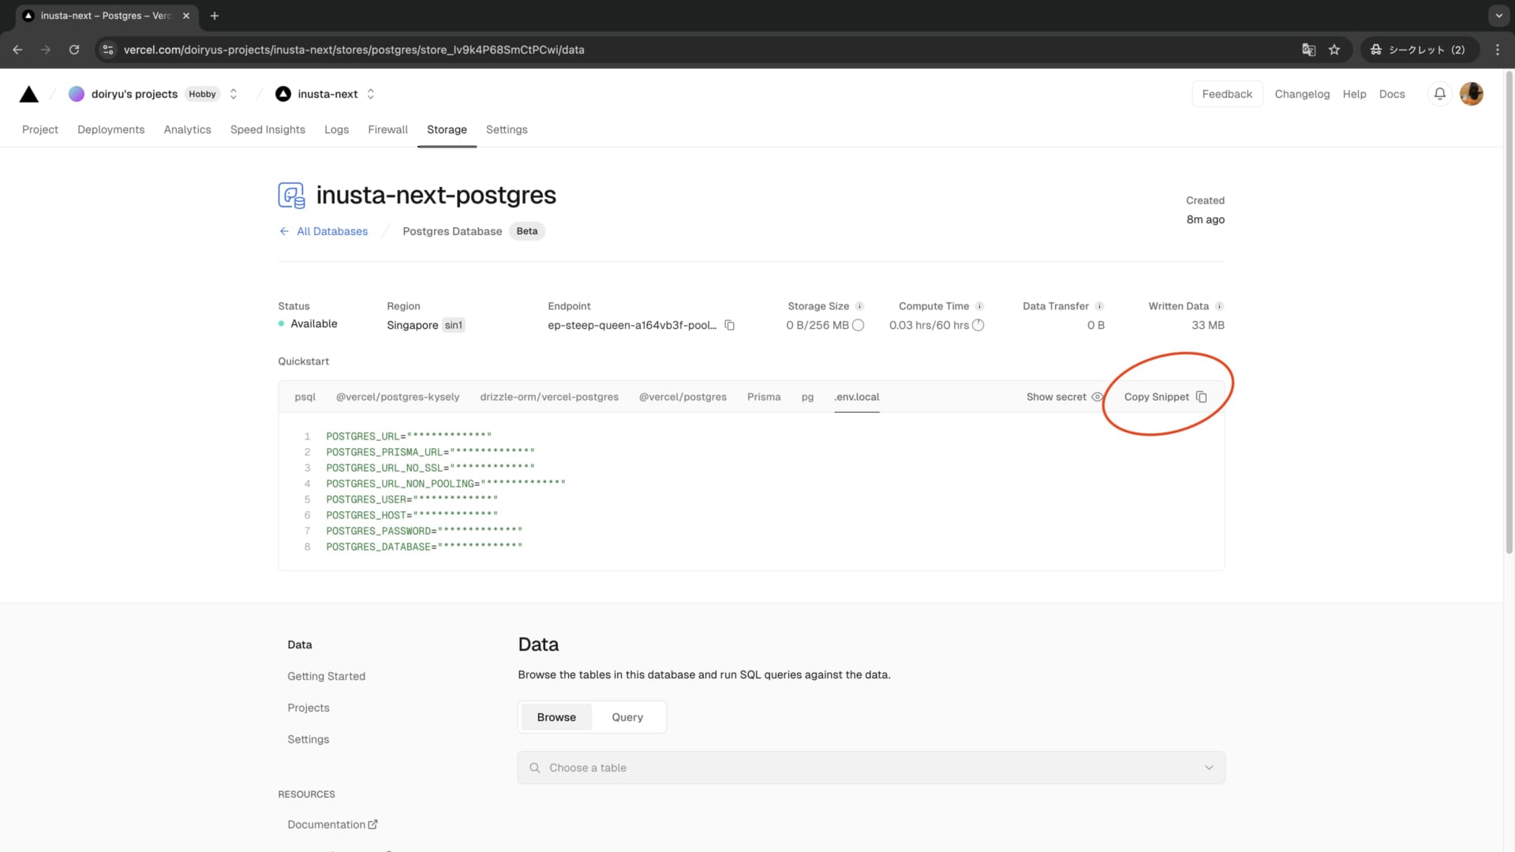Open the Logs tab
Screen dimensions: 1515x852
click(x=336, y=129)
